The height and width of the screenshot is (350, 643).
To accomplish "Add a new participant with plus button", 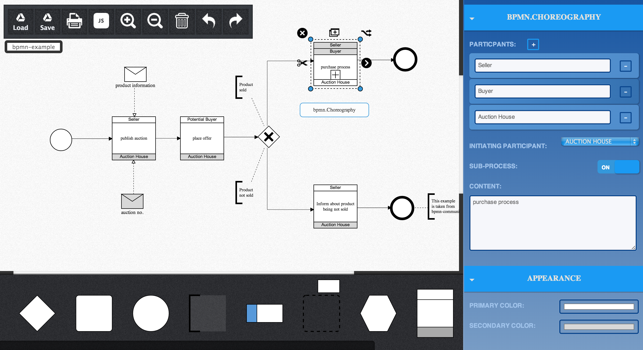I will [x=533, y=45].
